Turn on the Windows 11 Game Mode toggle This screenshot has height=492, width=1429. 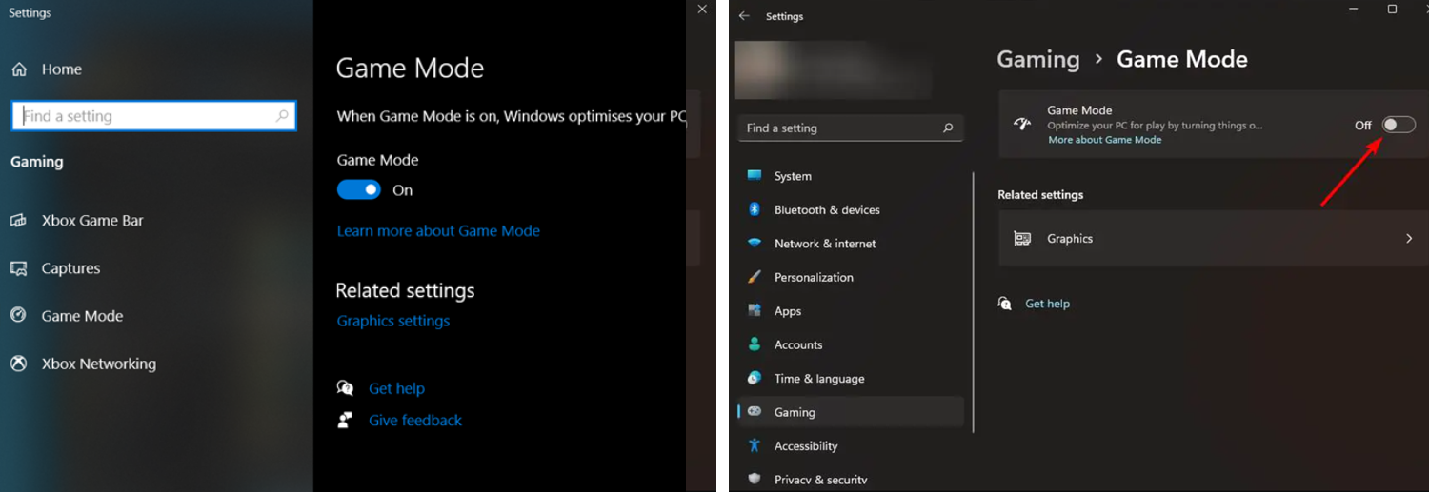point(1399,125)
